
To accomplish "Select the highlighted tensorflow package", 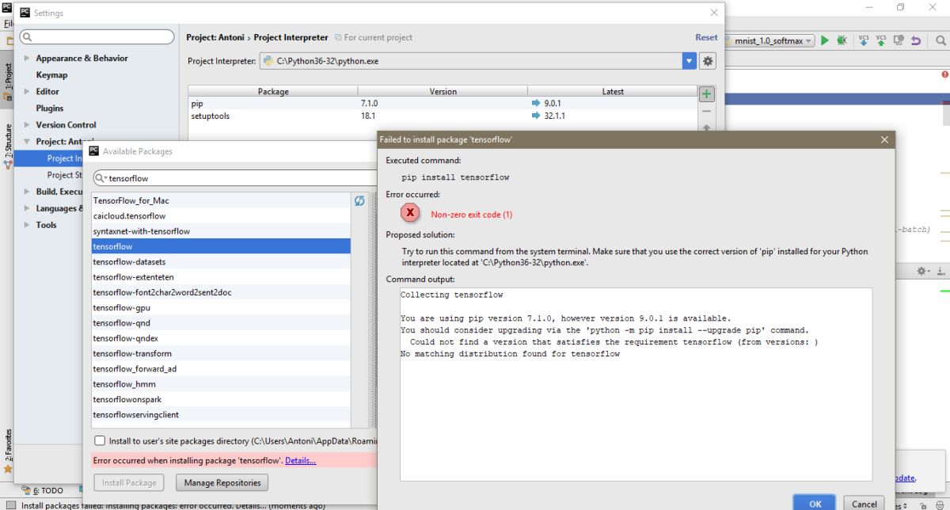I will click(221, 246).
